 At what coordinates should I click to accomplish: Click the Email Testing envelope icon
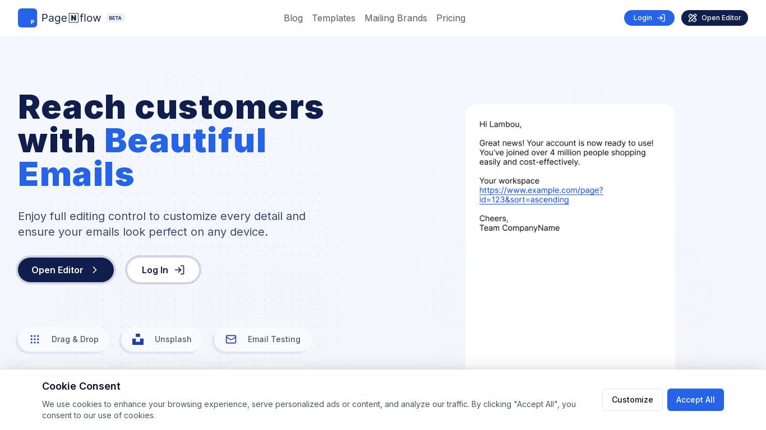(x=231, y=339)
